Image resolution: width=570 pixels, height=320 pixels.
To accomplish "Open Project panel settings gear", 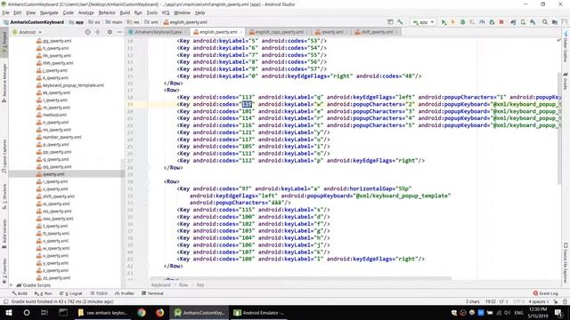I will tap(110, 32).
